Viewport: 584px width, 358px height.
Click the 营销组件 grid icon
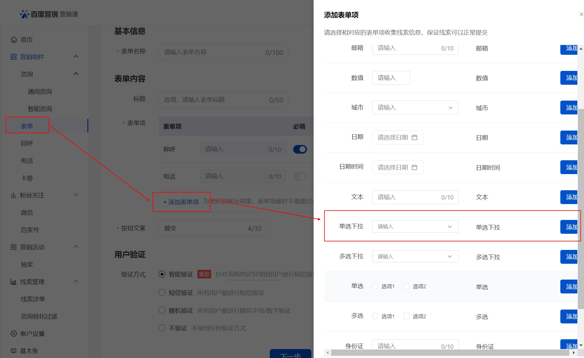tap(13, 57)
